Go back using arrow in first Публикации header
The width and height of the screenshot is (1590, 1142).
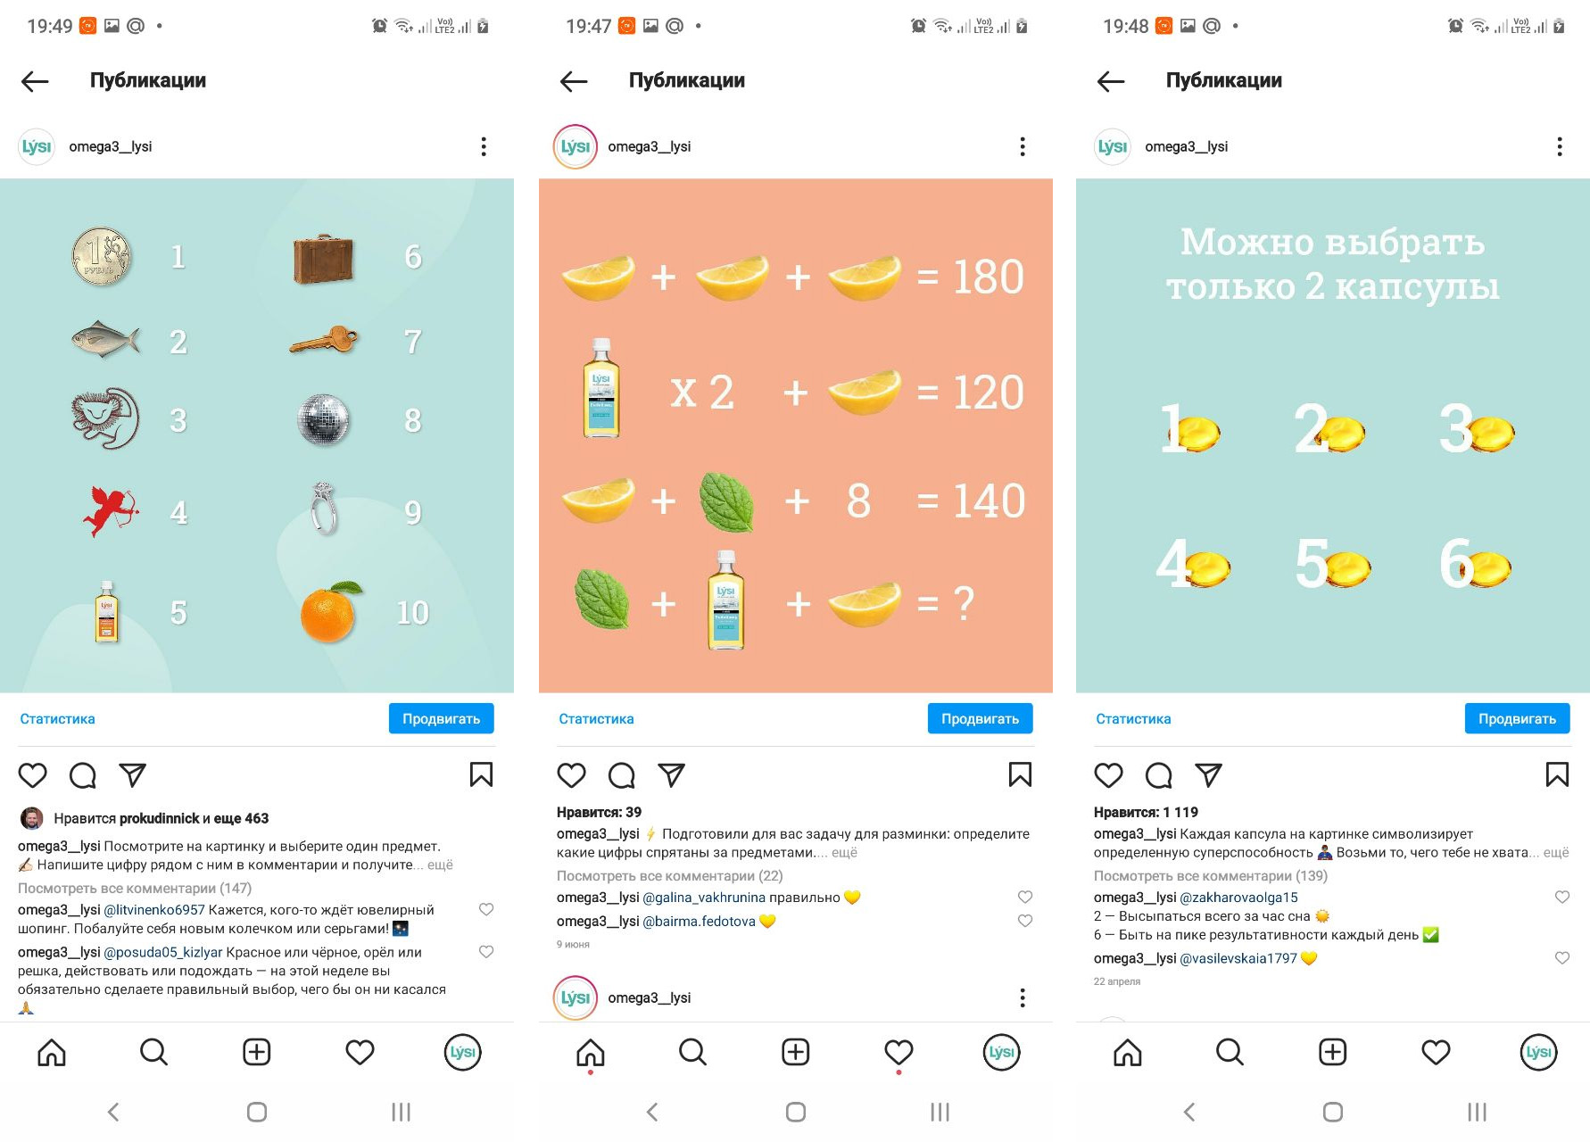tap(35, 81)
